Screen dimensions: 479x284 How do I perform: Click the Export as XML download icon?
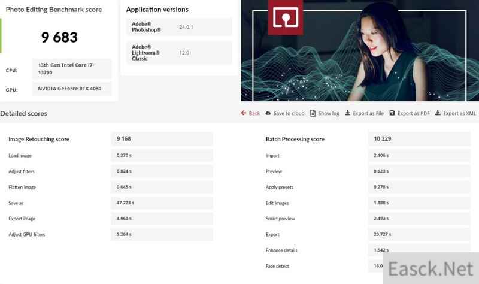tap(438, 113)
